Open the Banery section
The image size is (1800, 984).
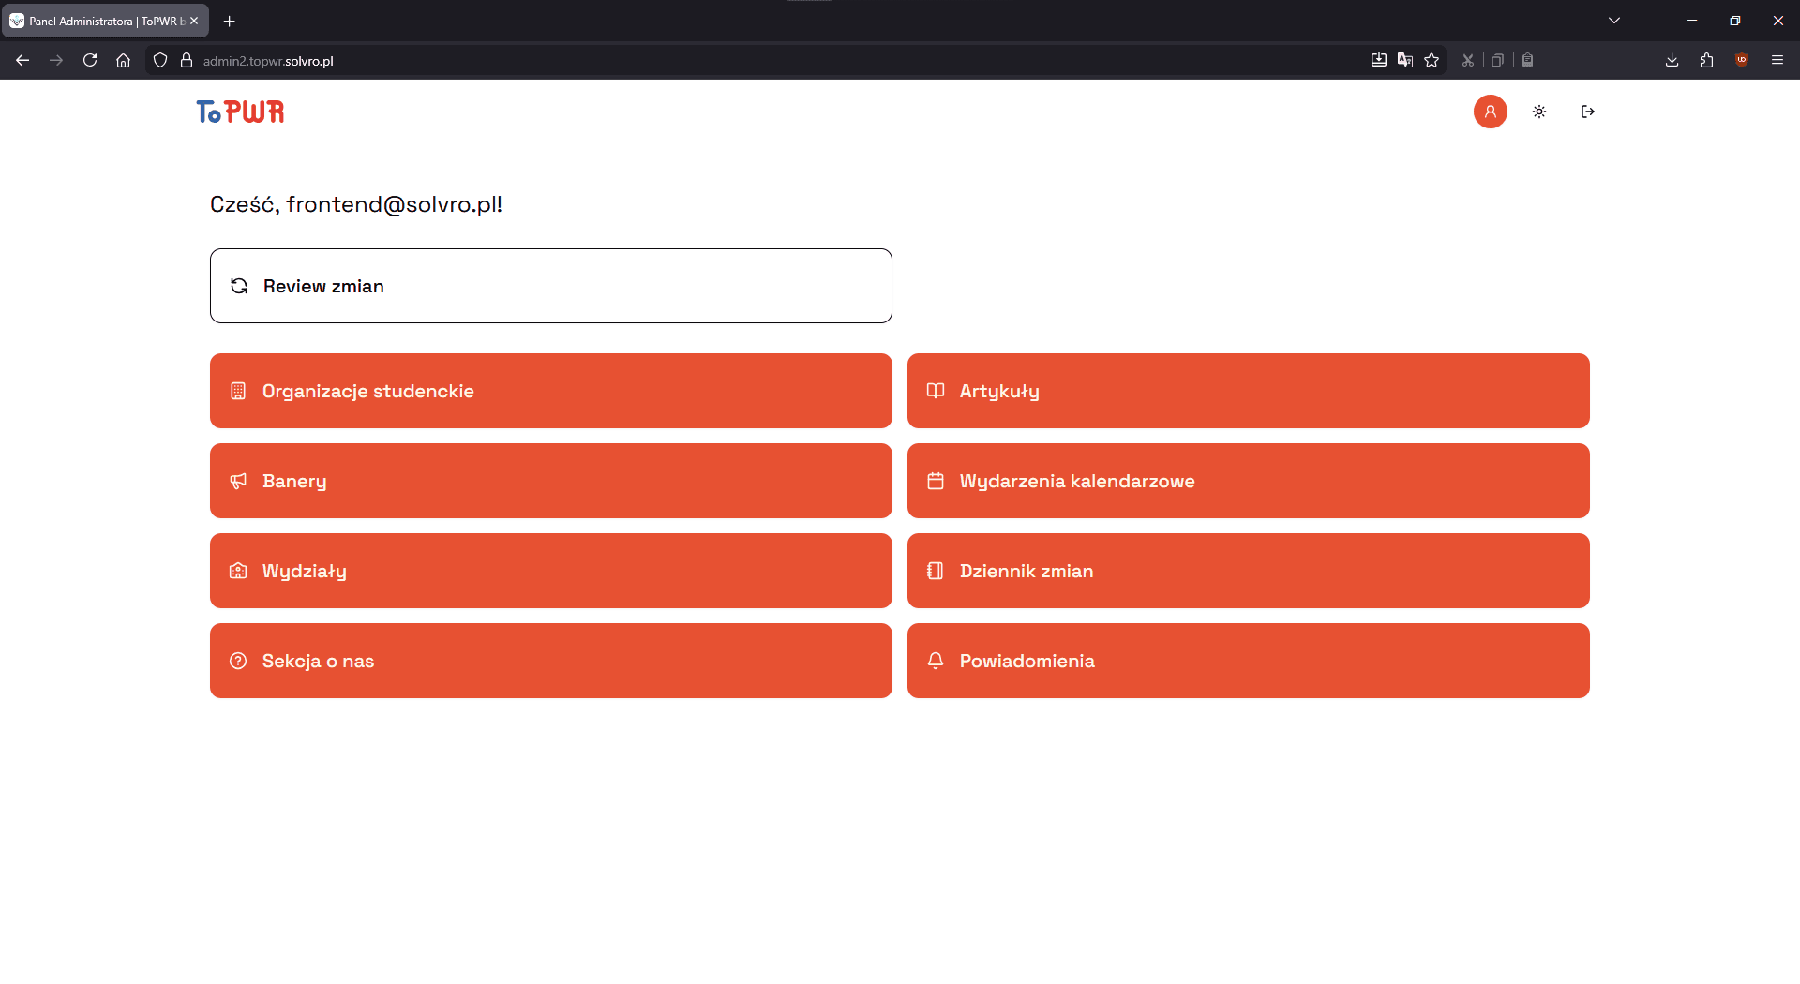pos(550,481)
